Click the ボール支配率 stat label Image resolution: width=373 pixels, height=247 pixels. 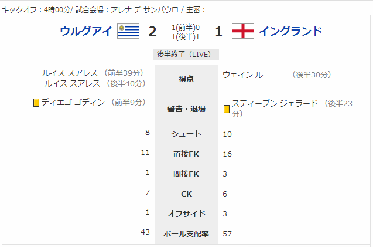(186, 234)
